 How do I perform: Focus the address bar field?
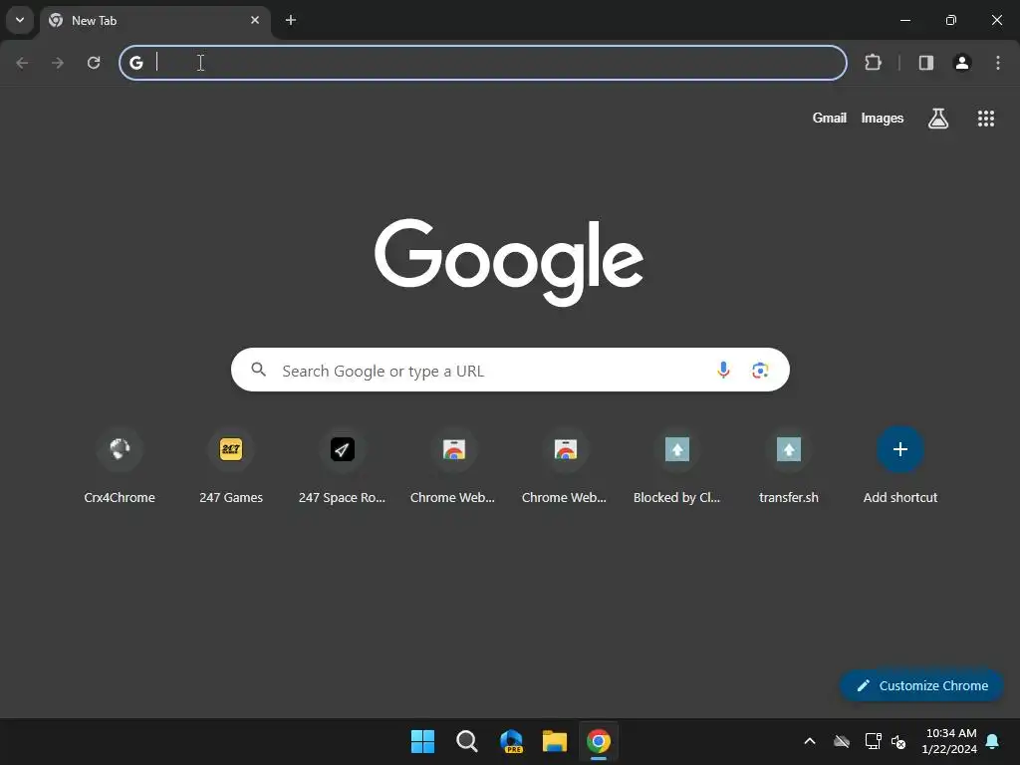point(483,63)
